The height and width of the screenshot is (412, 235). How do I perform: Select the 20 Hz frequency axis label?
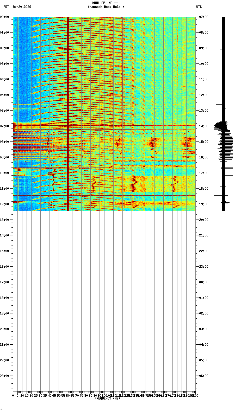coord(32,396)
